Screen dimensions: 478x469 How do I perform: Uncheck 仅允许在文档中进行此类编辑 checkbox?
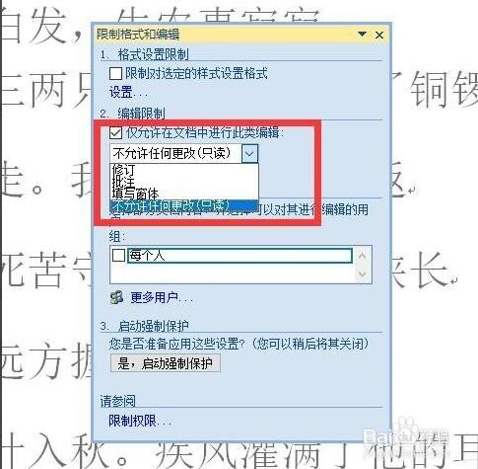tap(115, 133)
